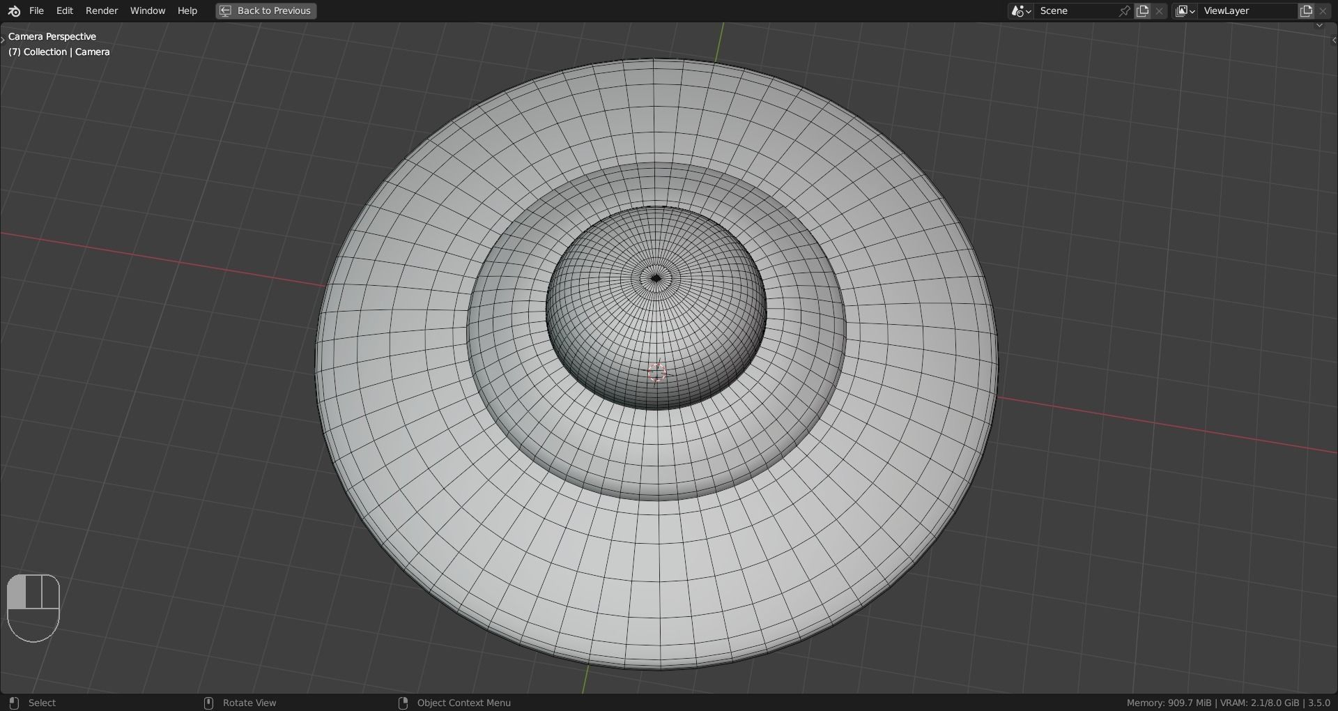1338x711 pixels.
Task: Open the File menu
Action: coord(36,11)
